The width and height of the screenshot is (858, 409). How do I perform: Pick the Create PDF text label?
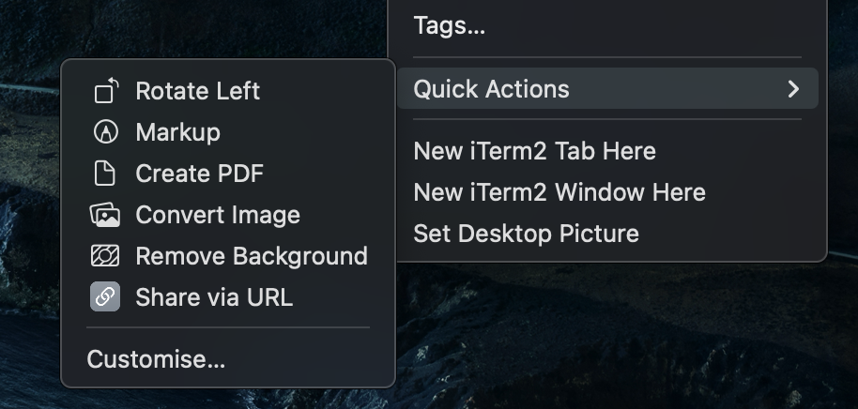[x=199, y=174]
